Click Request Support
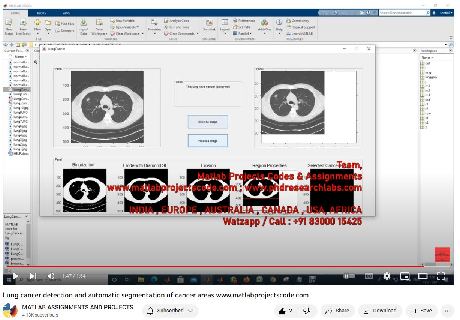The height and width of the screenshot is (320, 460). pos(301,27)
